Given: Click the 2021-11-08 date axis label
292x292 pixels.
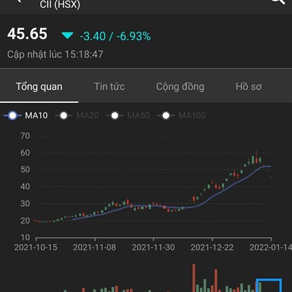Looking at the screenshot, I should pyautogui.click(x=94, y=248).
